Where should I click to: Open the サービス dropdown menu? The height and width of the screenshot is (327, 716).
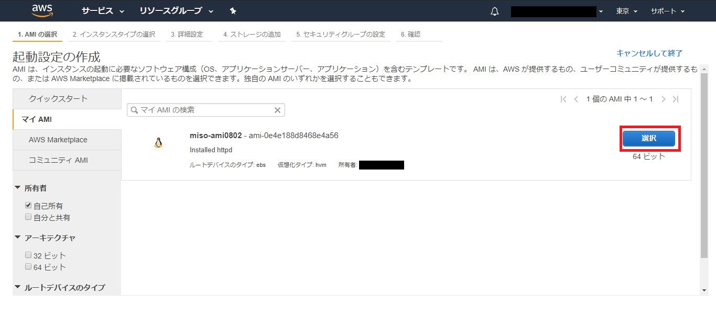pyautogui.click(x=103, y=11)
